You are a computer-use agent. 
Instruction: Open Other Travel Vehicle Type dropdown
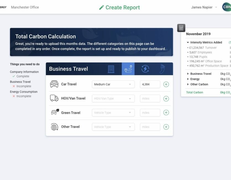pyautogui.click(x=113, y=127)
